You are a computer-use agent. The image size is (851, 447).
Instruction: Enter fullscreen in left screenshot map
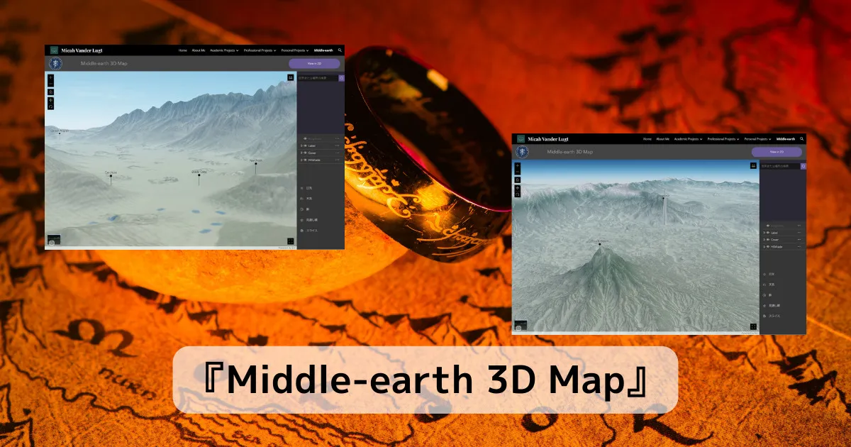(x=290, y=241)
